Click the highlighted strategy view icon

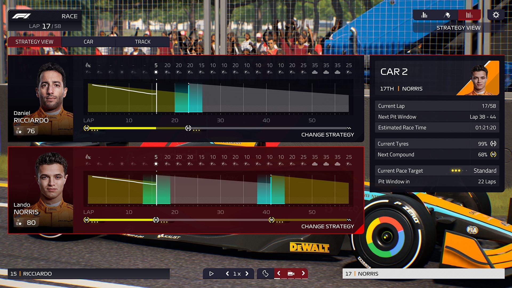469,16
